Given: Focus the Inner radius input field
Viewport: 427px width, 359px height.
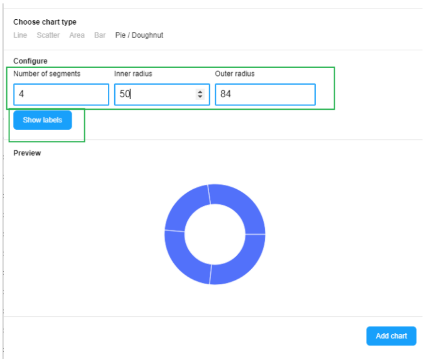Looking at the screenshot, I should pos(155,94).
